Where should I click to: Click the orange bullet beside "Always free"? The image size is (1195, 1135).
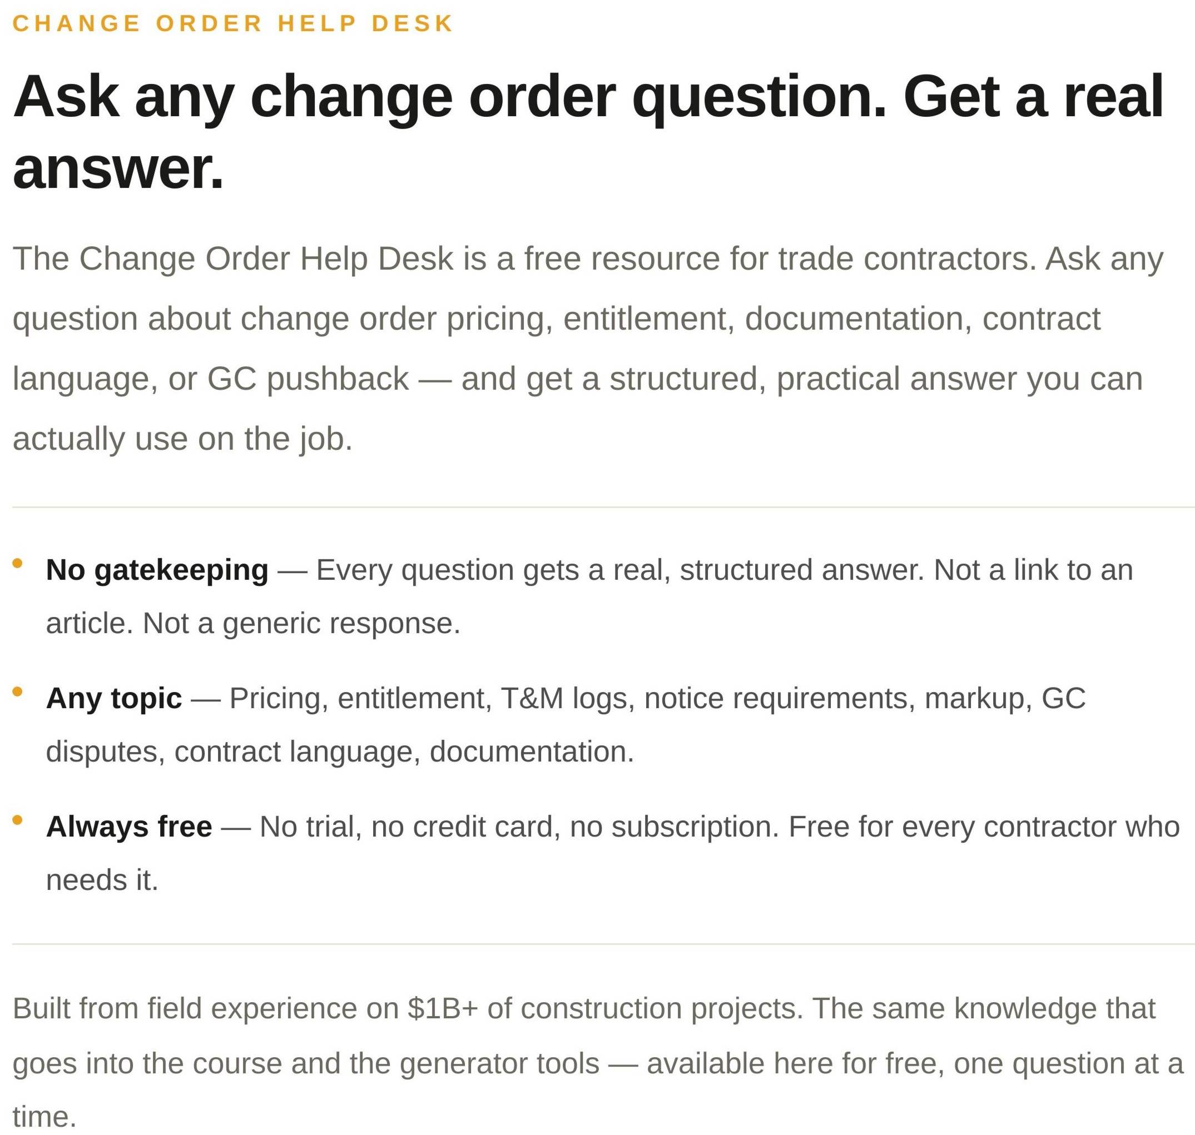pyautogui.click(x=18, y=820)
